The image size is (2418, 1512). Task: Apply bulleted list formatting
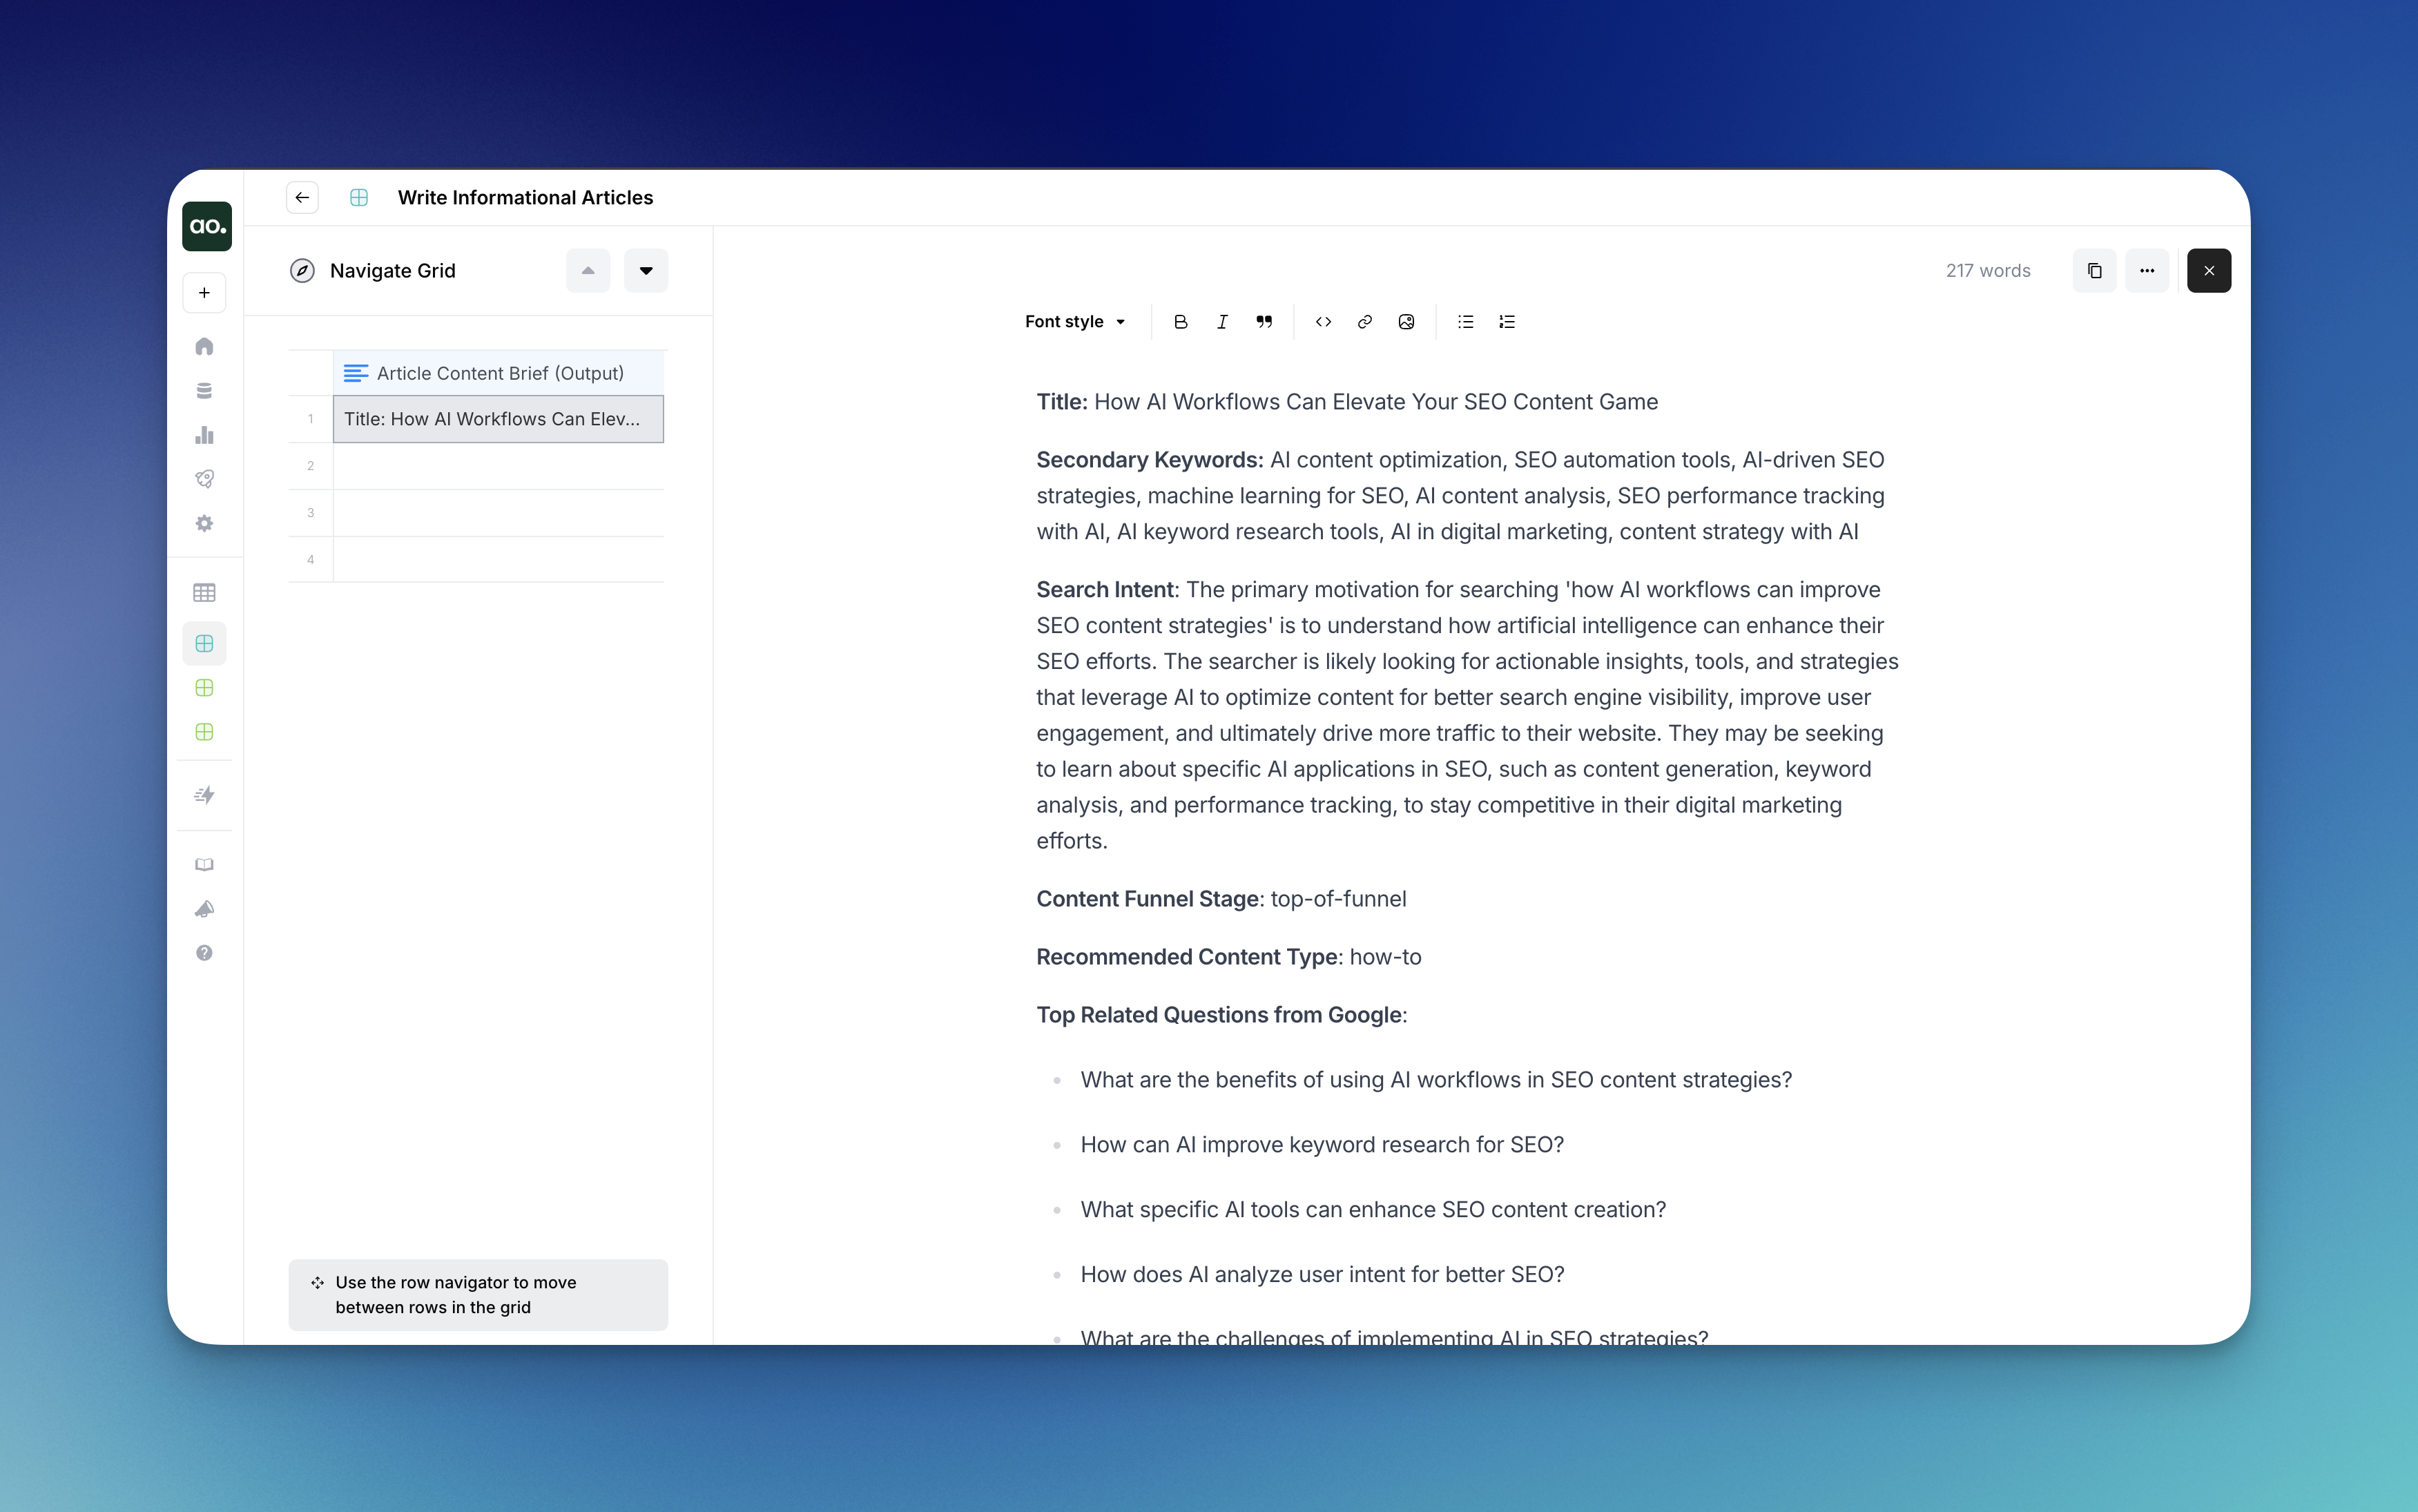pos(1465,321)
